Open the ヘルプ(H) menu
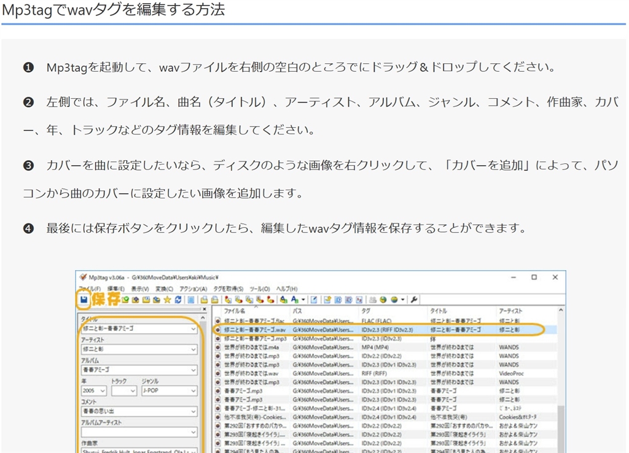 (286, 288)
